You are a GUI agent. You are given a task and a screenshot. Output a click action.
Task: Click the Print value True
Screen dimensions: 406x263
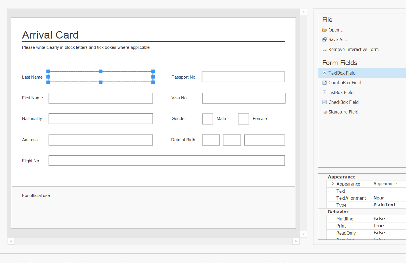[379, 226]
